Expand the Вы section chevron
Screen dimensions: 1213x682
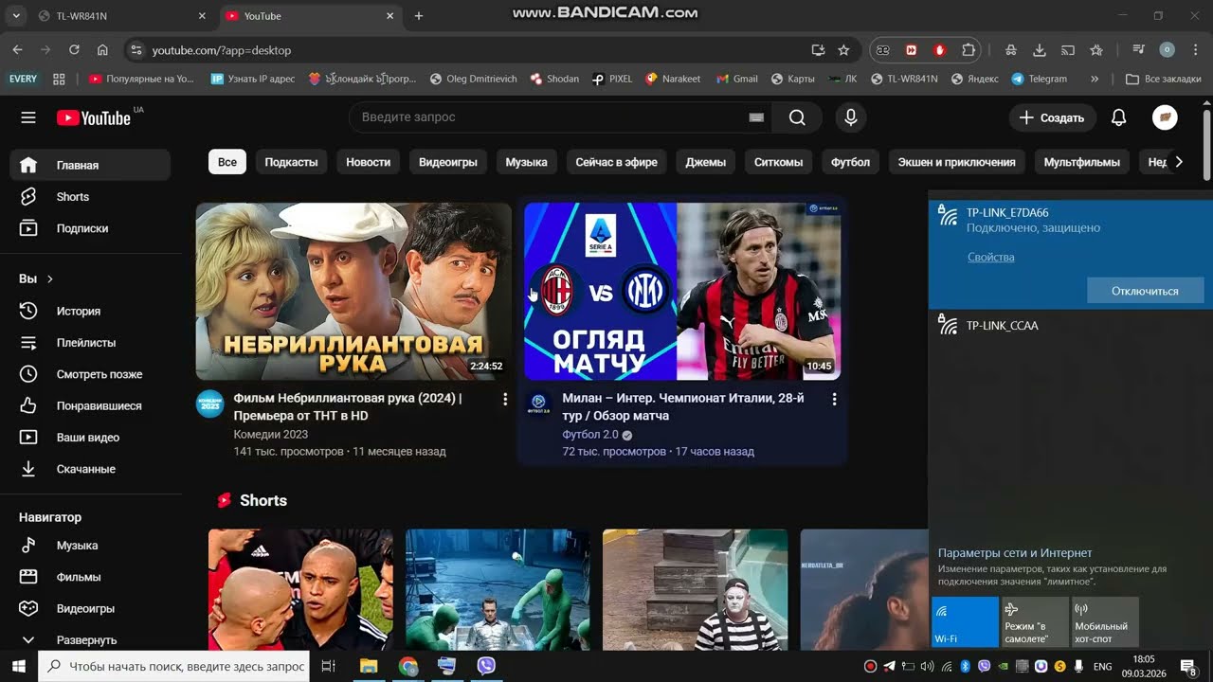click(50, 279)
